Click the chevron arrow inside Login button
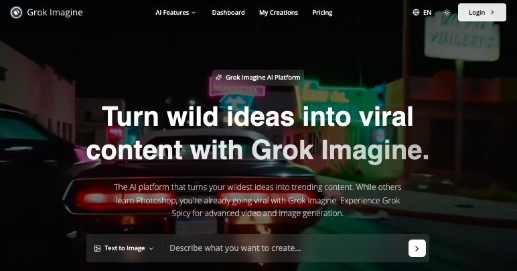The height and width of the screenshot is (271, 517). pos(493,13)
